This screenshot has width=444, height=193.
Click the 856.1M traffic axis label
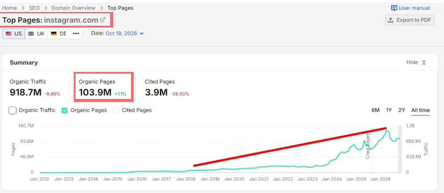(x=414, y=141)
